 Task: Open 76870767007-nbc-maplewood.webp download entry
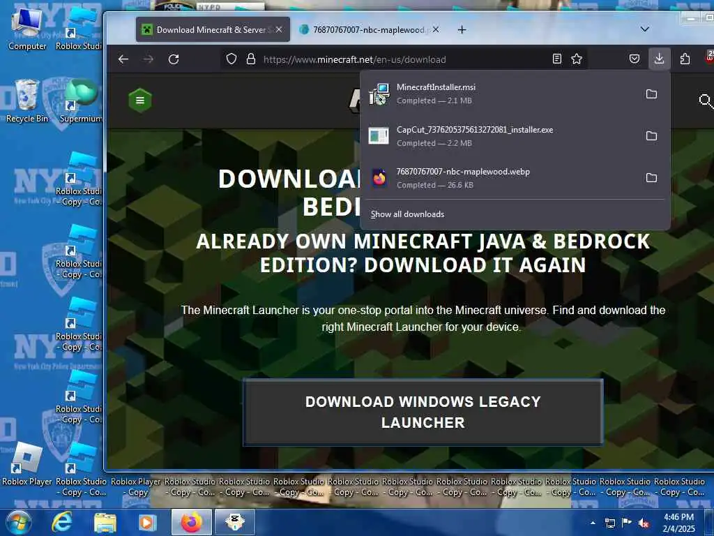[x=501, y=178]
